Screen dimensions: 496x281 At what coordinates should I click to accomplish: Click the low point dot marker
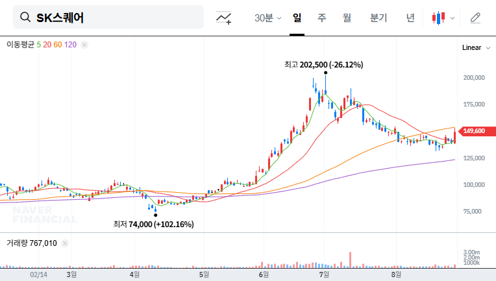tap(156, 215)
